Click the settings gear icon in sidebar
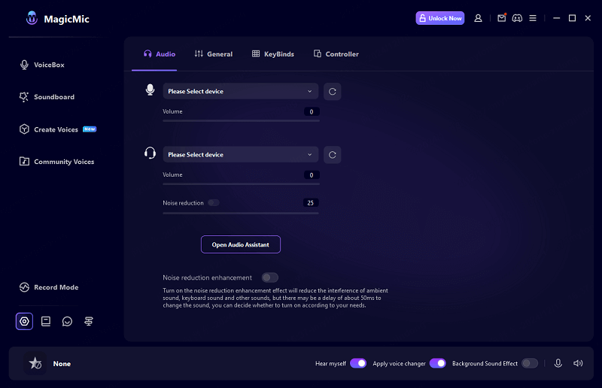The height and width of the screenshot is (388, 602). point(24,321)
